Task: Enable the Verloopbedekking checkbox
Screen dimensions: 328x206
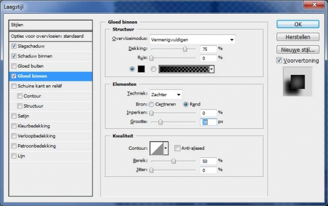Action: (14, 136)
